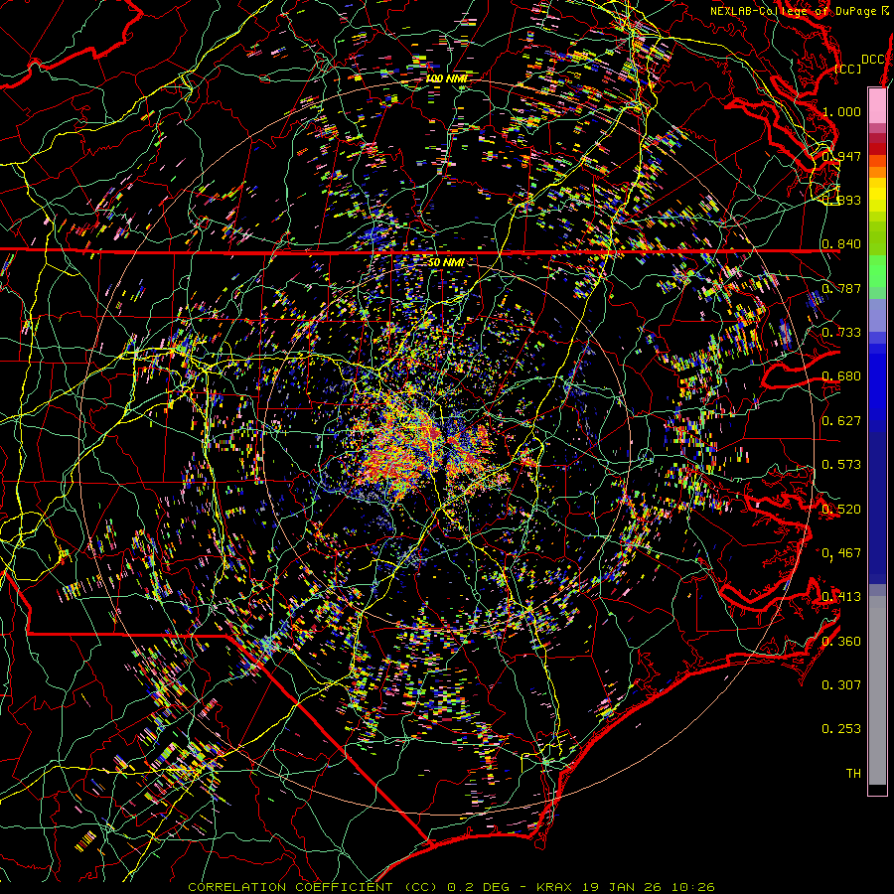Click the DCC product label
894x894 pixels.
click(872, 60)
